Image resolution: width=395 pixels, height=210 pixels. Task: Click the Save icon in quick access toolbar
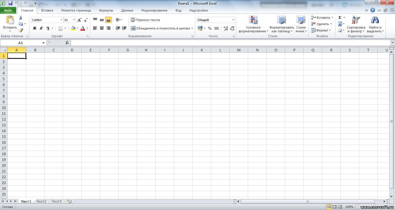[10, 3]
